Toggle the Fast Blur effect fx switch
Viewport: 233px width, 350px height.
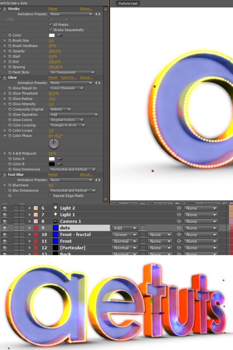5,175
